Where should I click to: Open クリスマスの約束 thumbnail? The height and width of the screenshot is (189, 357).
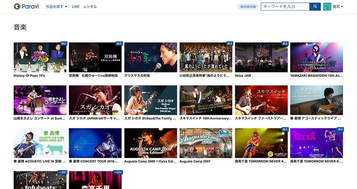150,57
